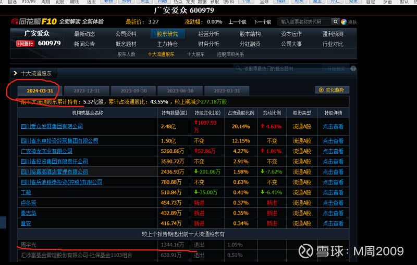Collapse the 十大流通股东 section arrow
Viewport: 417px width, 265px height.
coord(15,74)
